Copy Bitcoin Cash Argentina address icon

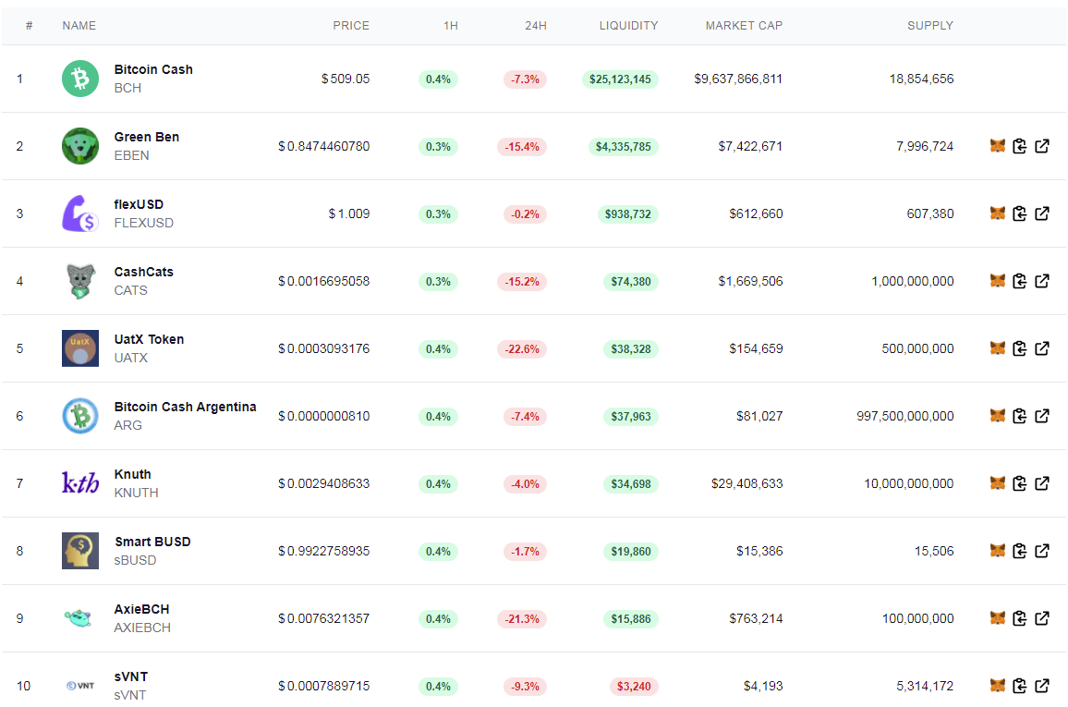point(1020,416)
